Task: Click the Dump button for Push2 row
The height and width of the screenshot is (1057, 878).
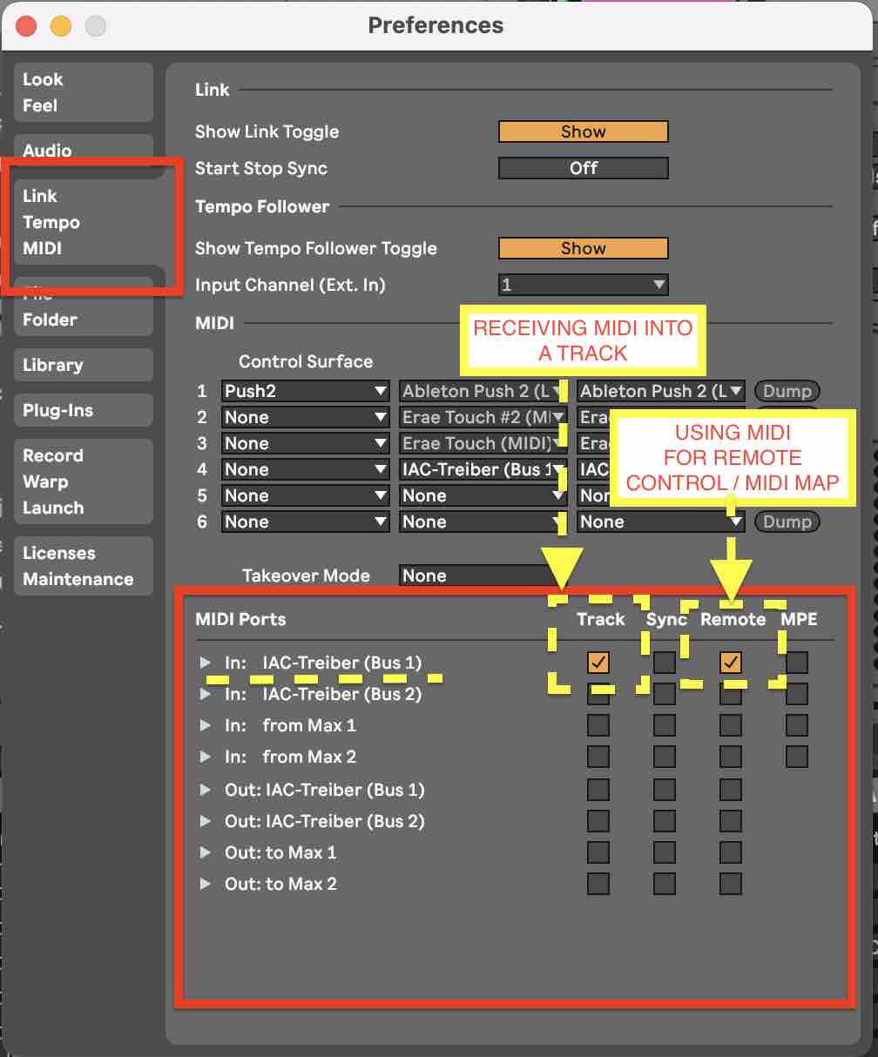Action: tap(787, 391)
